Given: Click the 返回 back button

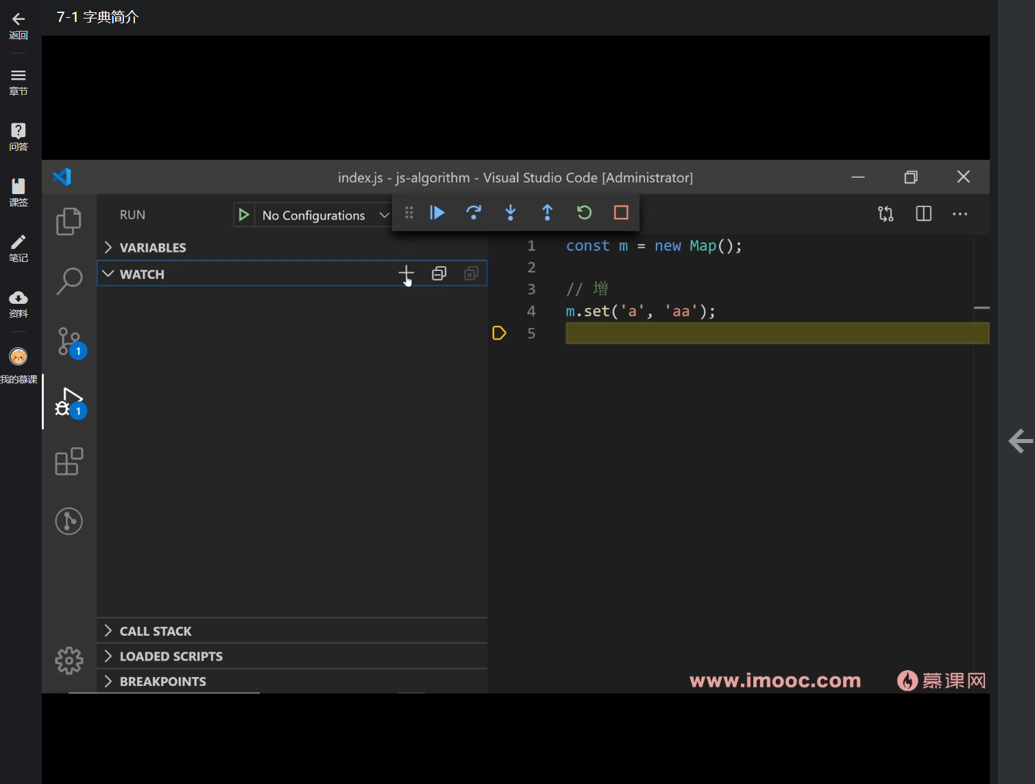Looking at the screenshot, I should (x=19, y=25).
